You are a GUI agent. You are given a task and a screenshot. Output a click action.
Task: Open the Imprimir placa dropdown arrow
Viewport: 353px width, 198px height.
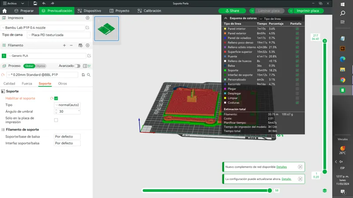(x=291, y=11)
